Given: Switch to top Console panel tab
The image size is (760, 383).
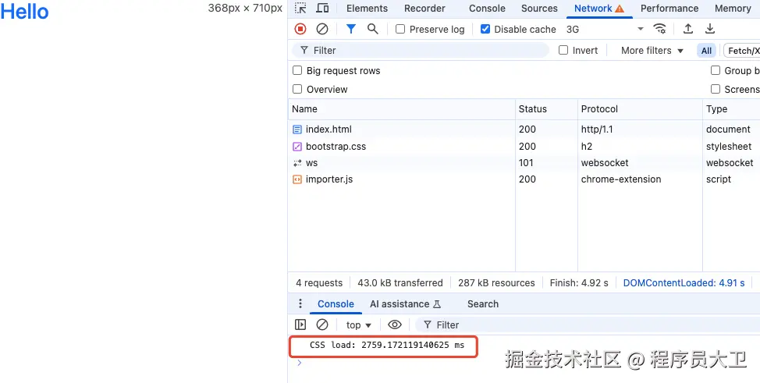Looking at the screenshot, I should pyautogui.click(x=487, y=9).
